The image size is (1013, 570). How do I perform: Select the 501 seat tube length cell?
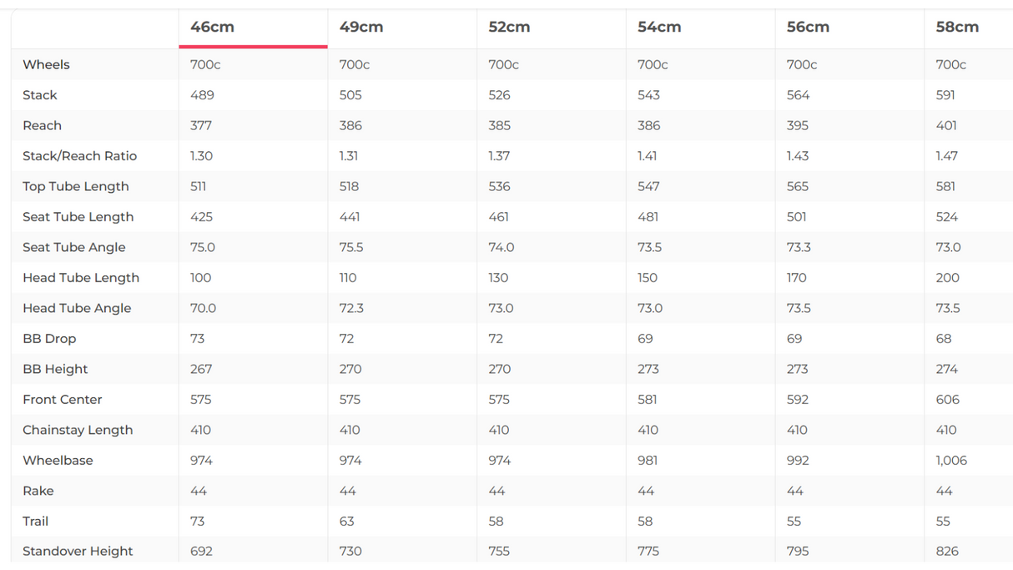797,217
